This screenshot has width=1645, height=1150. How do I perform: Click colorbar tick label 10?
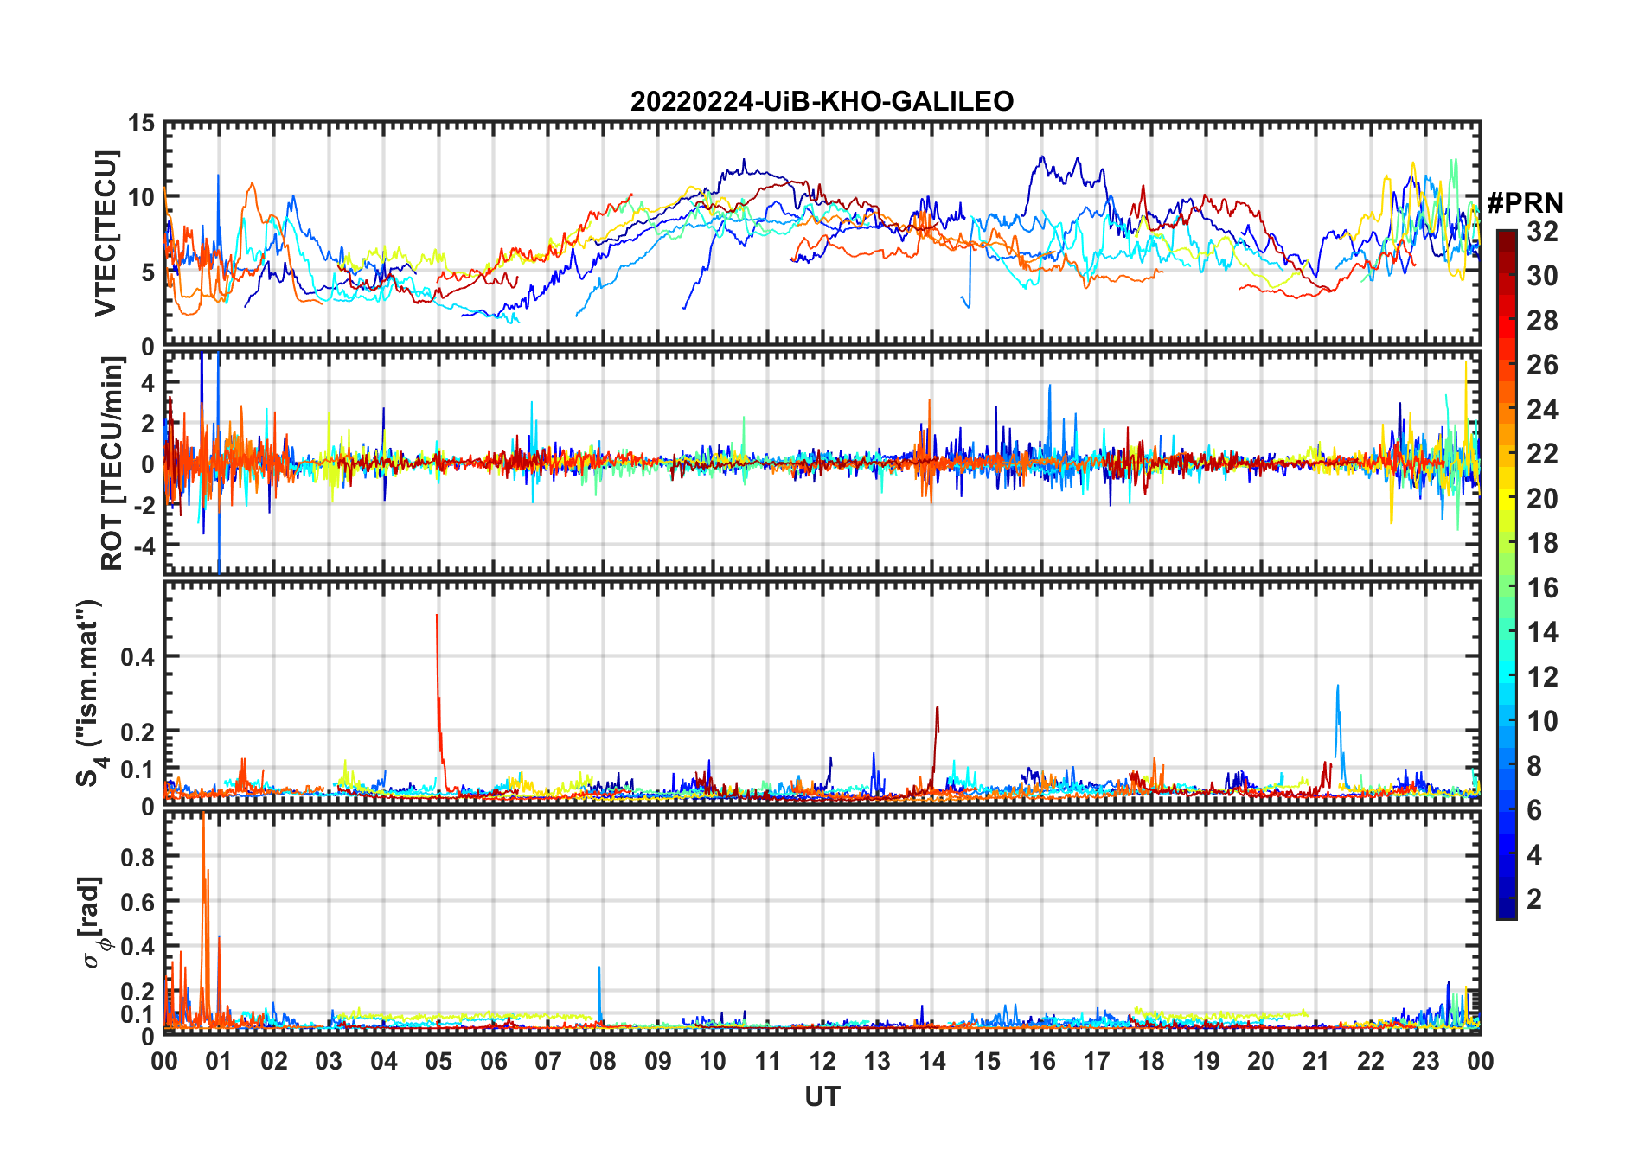point(1542,721)
